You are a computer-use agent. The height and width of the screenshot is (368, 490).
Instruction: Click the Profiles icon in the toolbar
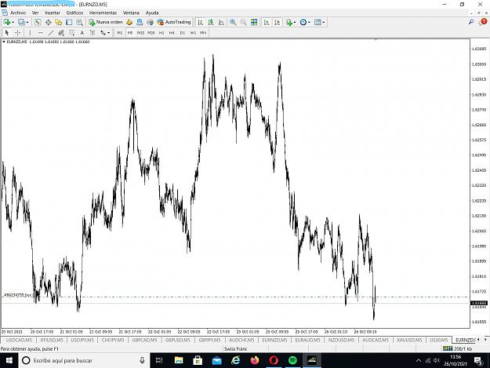21,22
